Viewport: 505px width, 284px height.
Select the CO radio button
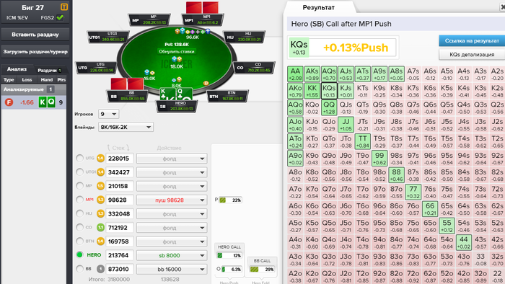click(x=79, y=227)
